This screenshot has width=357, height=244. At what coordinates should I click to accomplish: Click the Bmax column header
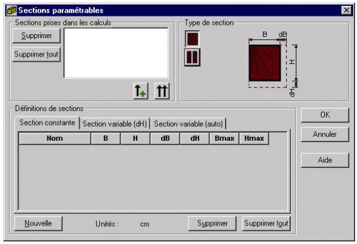pyautogui.click(x=224, y=138)
